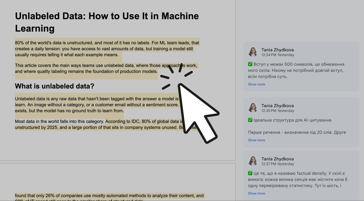
Task: Select author name on the 12:37 PM comment
Action: click(278, 159)
